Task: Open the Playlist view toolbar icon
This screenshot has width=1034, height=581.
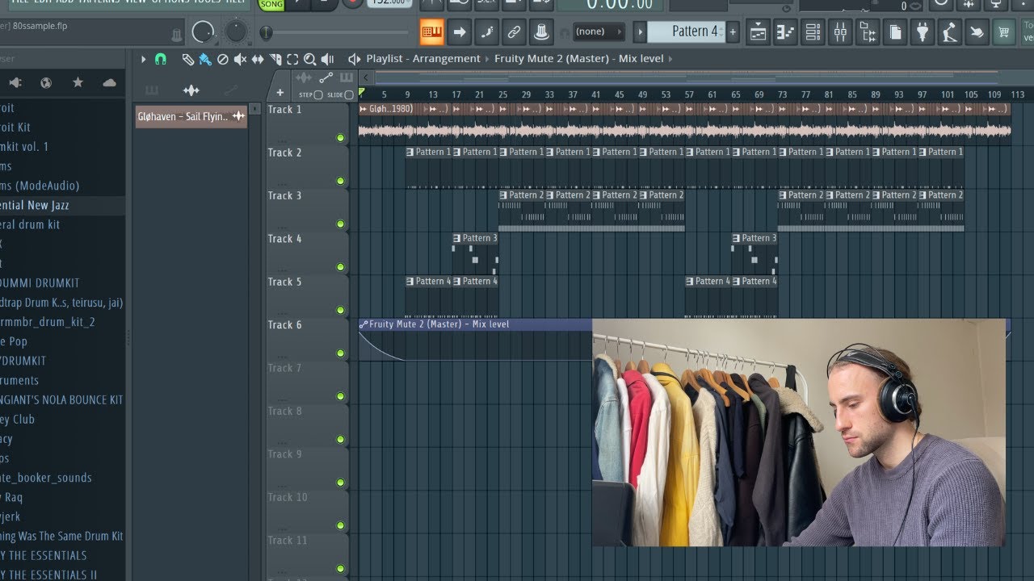Action: (758, 32)
